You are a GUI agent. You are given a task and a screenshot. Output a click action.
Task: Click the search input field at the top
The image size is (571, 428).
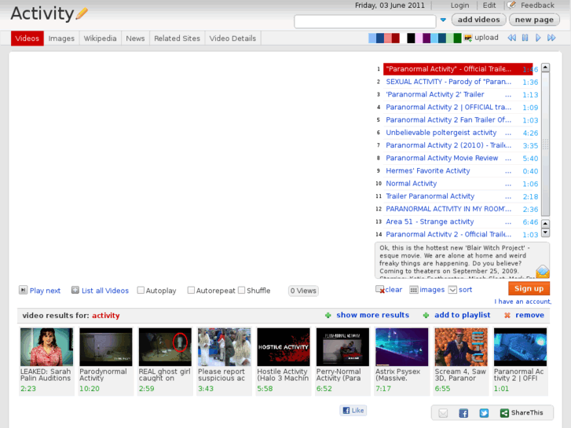pyautogui.click(x=365, y=21)
